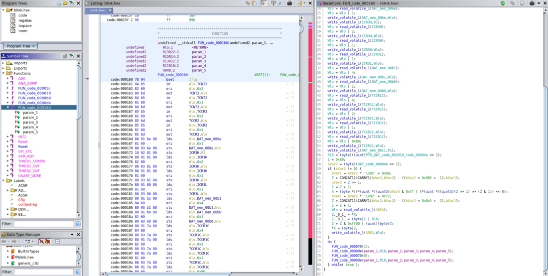Switch to the Program Tree tab
The width and height of the screenshot is (548, 276).
pyautogui.click(x=18, y=46)
